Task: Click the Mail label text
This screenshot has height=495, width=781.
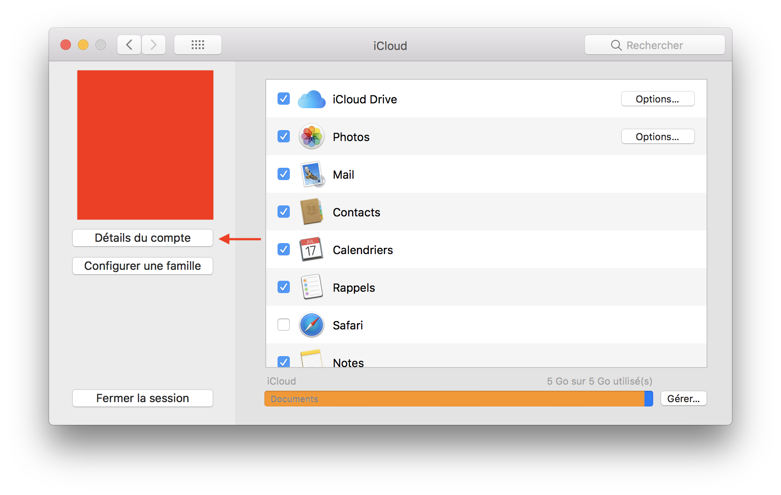Action: (x=344, y=175)
